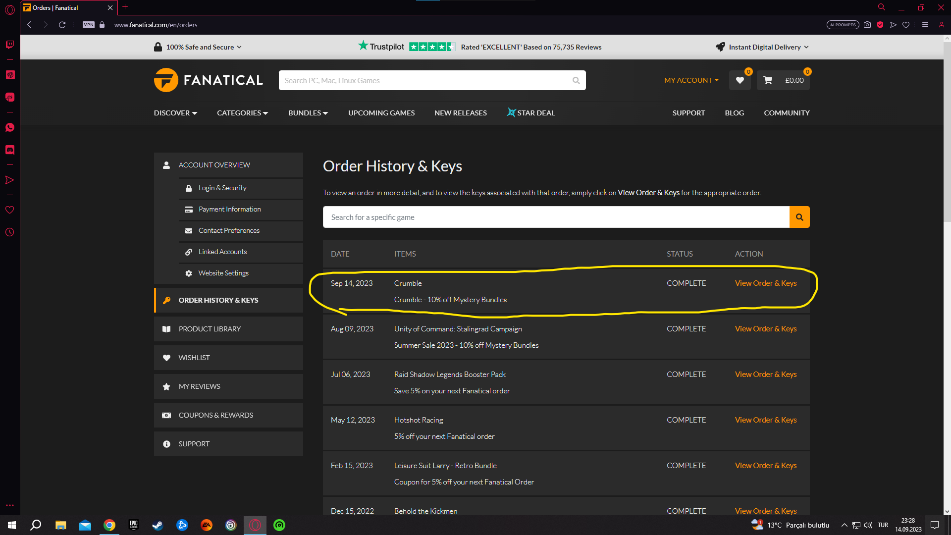Open Twitch from the Opera sidebar
951x535 pixels.
tap(9, 45)
